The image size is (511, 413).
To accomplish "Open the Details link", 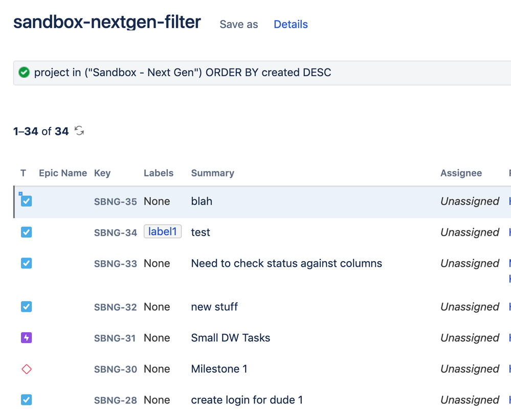I will tap(291, 25).
